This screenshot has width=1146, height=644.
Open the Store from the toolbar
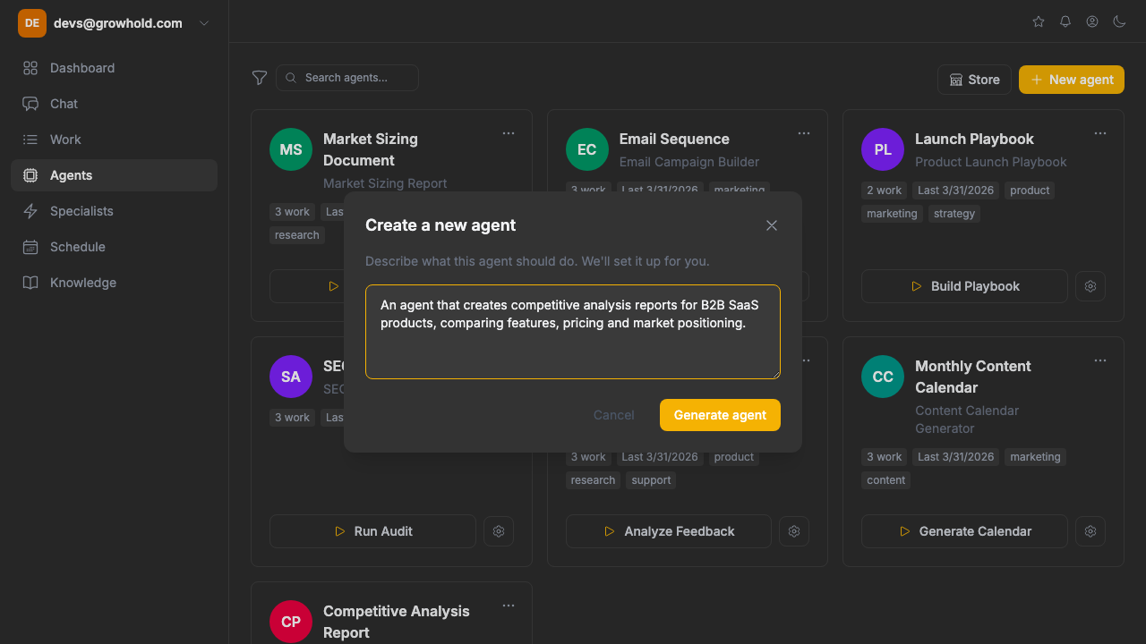[x=974, y=79]
